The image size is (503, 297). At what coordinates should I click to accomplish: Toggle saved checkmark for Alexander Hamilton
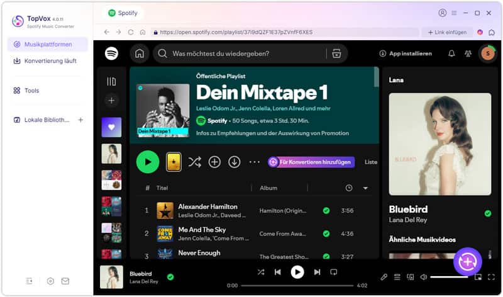tap(326, 211)
